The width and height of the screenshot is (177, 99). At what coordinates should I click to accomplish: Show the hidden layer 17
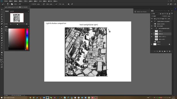(152, 31)
